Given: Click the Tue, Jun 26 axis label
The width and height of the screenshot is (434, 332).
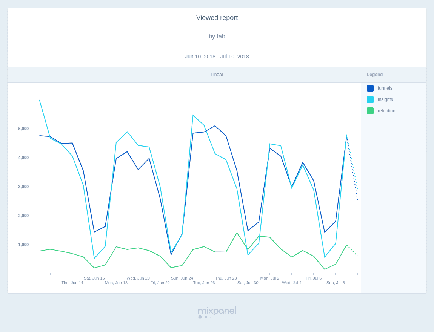Looking at the screenshot, I should pos(204,283).
